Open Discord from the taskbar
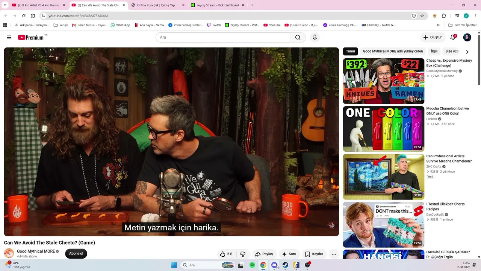Viewport: 481px width, 271px height. point(274,265)
